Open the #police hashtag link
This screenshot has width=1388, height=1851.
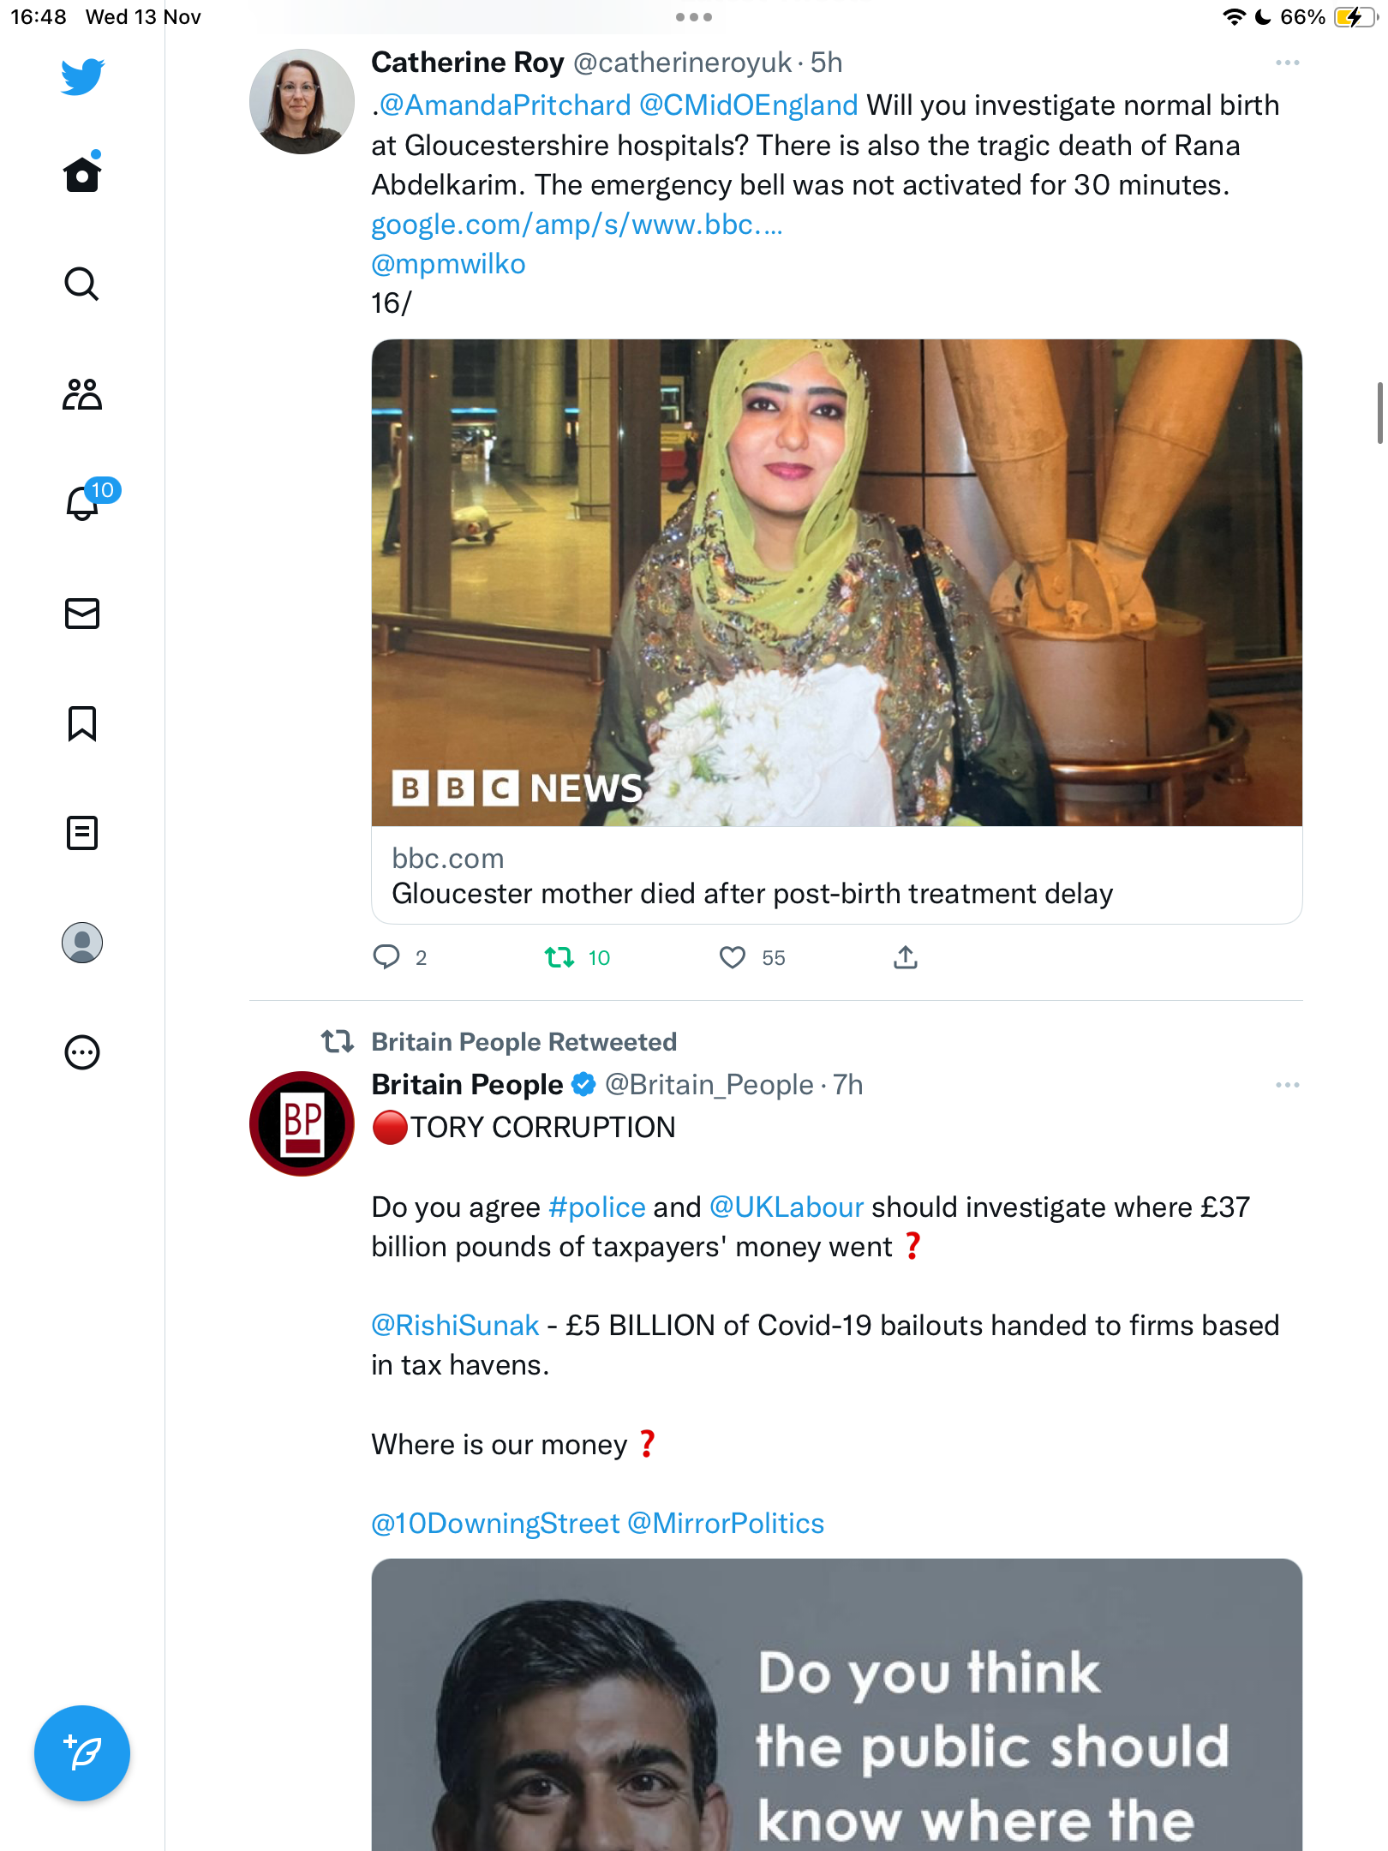click(596, 1207)
